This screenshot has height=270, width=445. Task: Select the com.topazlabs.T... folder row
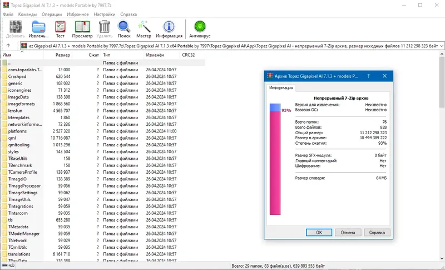click(102, 70)
